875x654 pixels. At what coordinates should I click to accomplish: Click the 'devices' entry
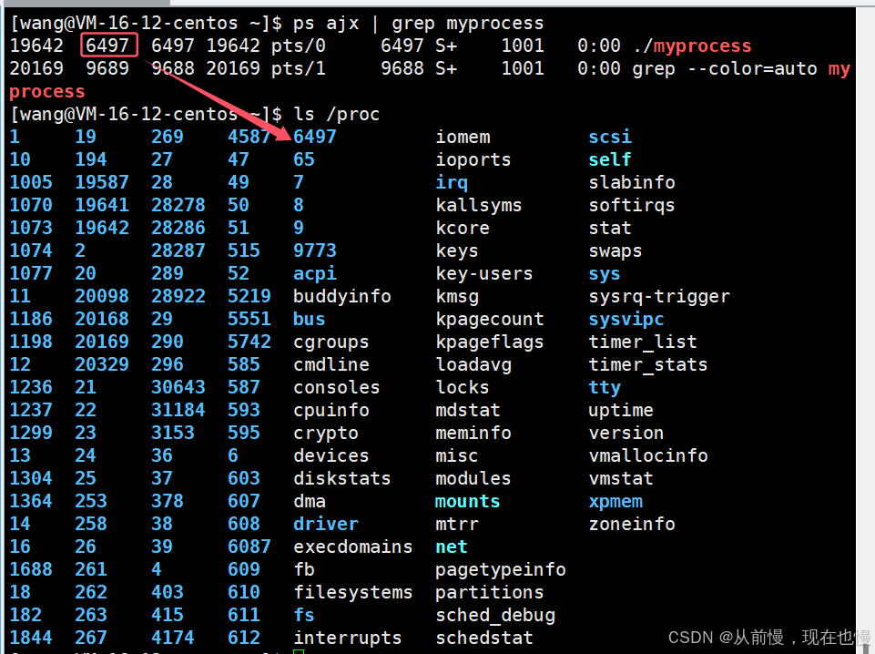point(331,456)
